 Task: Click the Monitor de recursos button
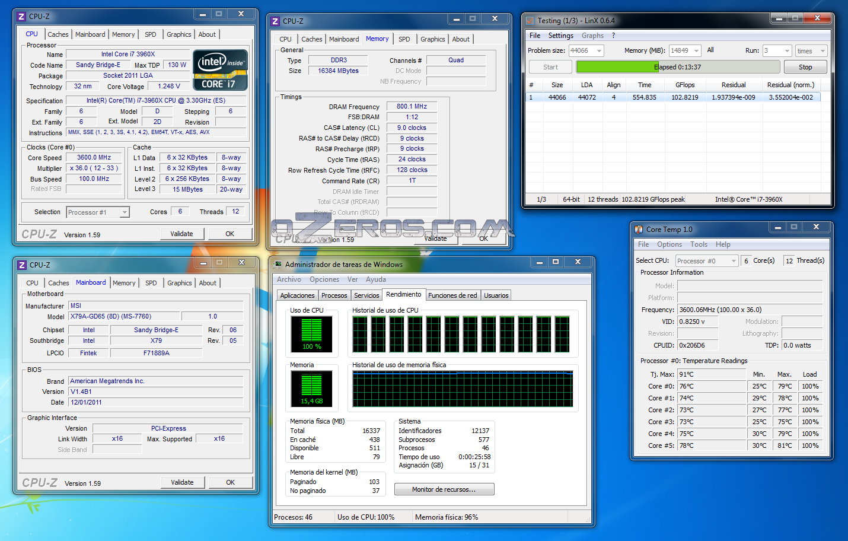tap(444, 489)
